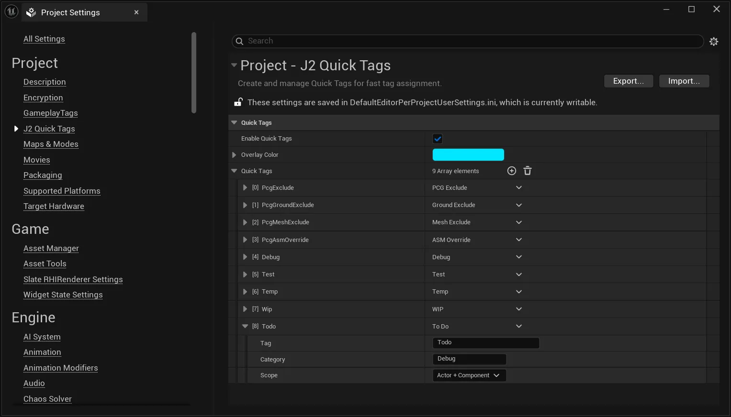Collapse element [8] Todo
Viewport: 731px width, 417px height.
click(245, 326)
